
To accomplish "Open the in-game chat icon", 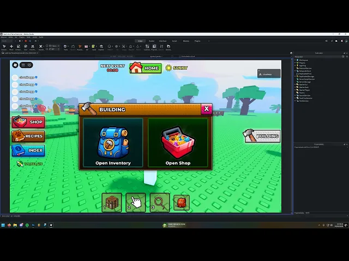I will pos(29,65).
